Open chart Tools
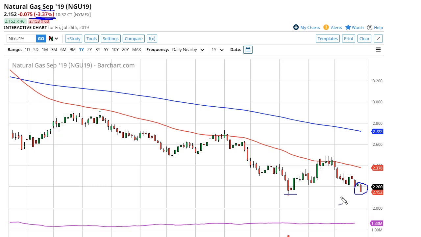Viewport: 421px width, 237px height. coord(91,39)
